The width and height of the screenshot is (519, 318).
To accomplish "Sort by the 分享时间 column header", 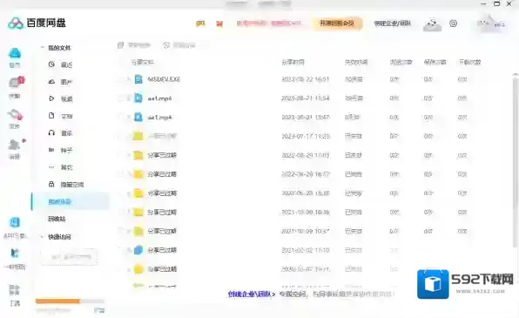I will (293, 62).
